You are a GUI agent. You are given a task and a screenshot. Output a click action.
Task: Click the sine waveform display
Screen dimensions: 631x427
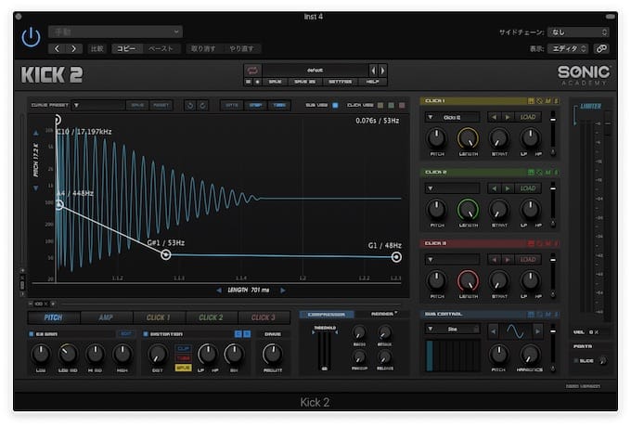pos(515,331)
